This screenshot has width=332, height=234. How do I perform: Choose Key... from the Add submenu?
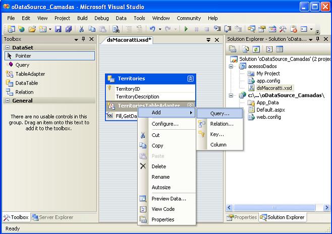tap(220, 134)
